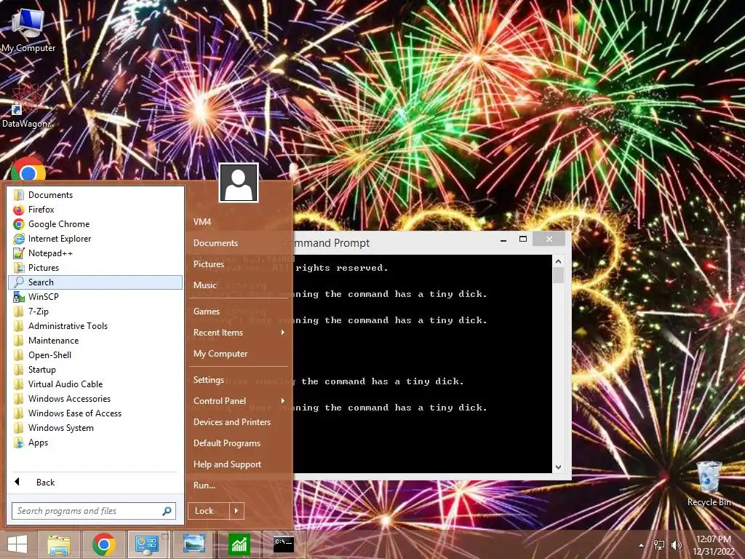Open Documents in the right Start column
Image resolution: width=745 pixels, height=559 pixels.
(x=239, y=243)
